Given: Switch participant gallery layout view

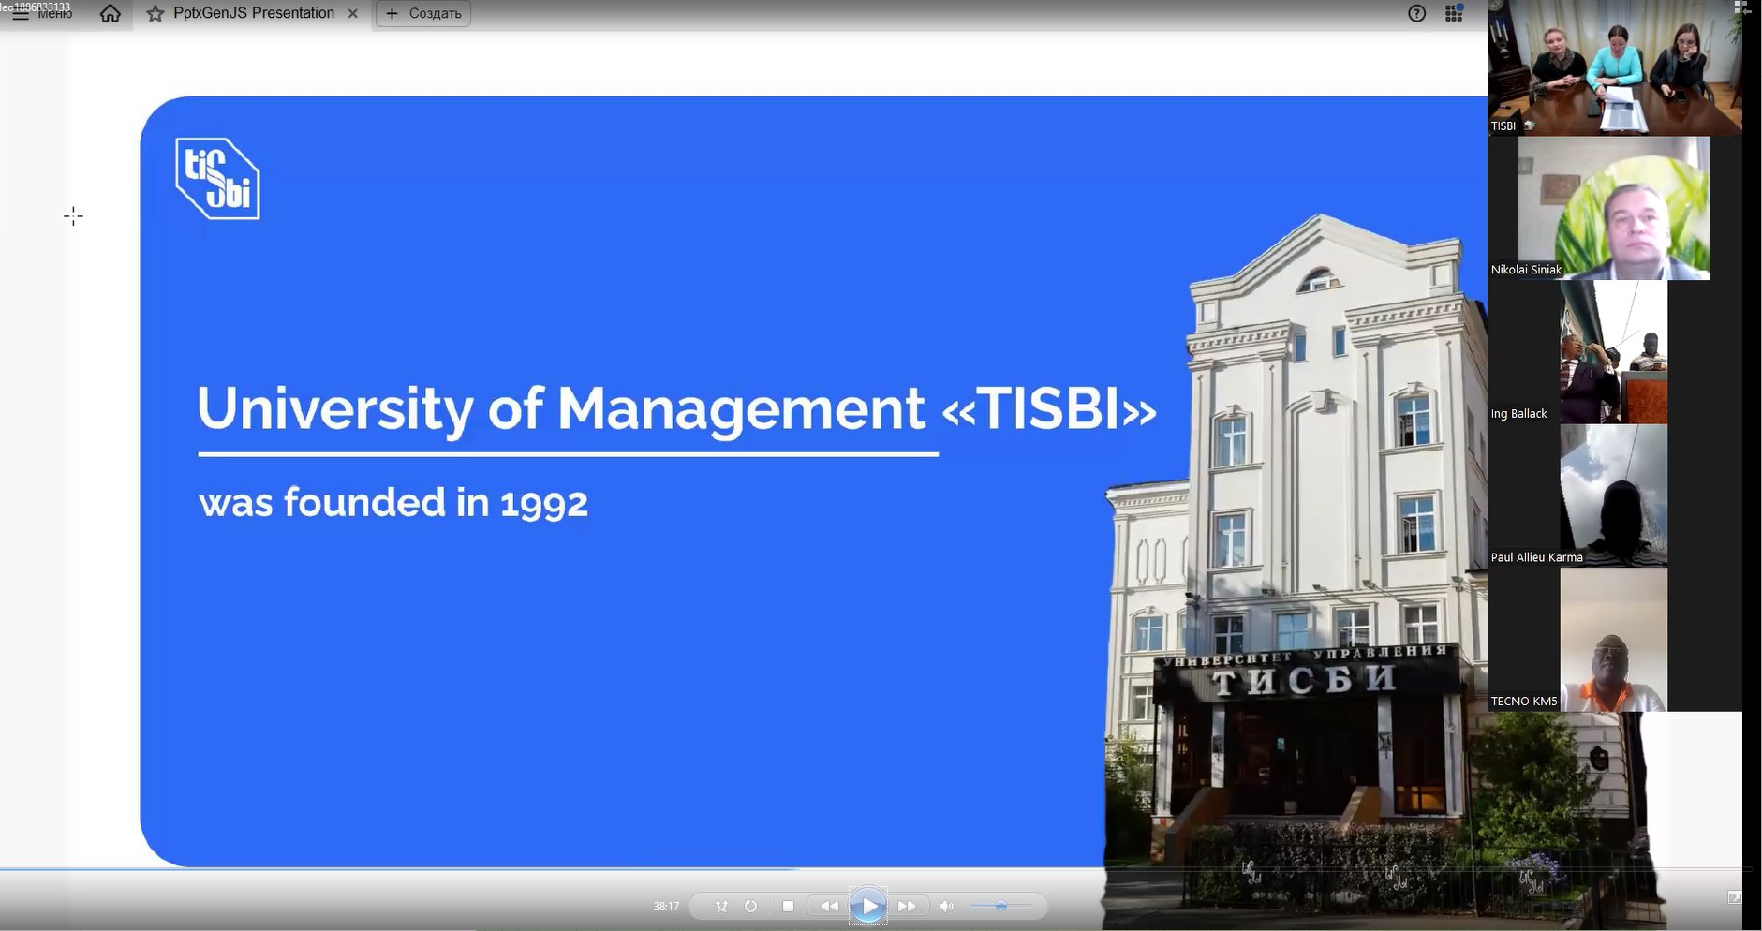Looking at the screenshot, I should pos(1741,7).
